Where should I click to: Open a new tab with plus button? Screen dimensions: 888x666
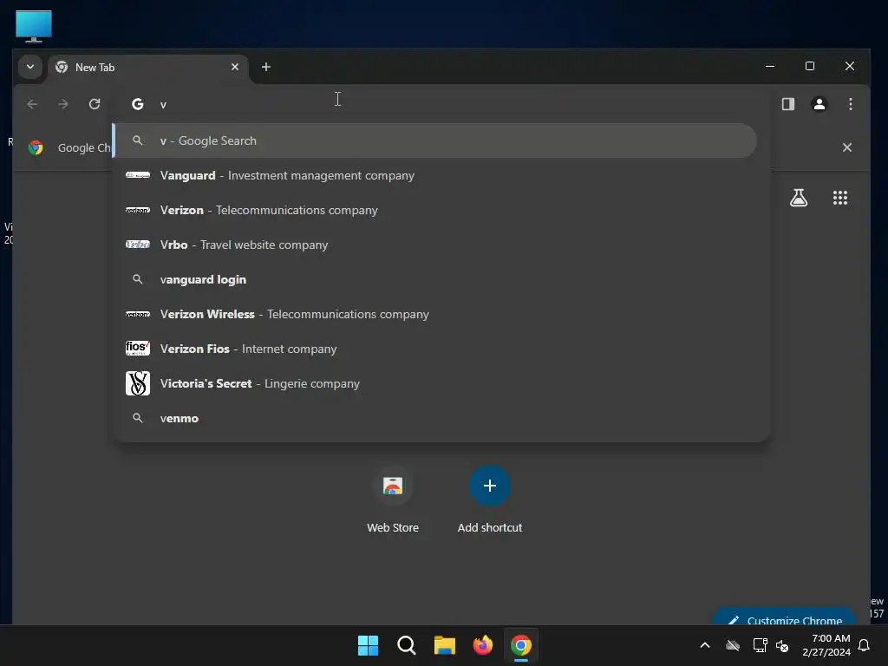click(x=265, y=67)
